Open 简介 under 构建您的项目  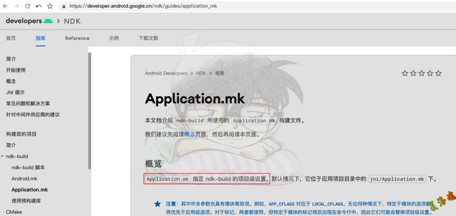point(11,145)
